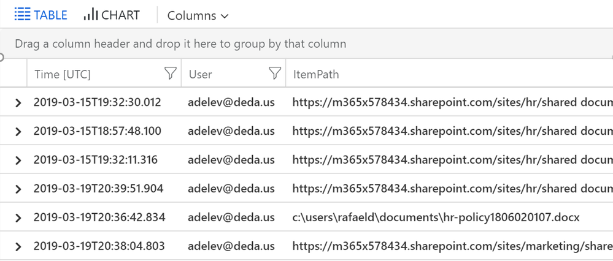Viewport: 613px width, 261px height.
Task: Expand the 2019-03-19T20:36:42.834 row
Action: point(18,217)
